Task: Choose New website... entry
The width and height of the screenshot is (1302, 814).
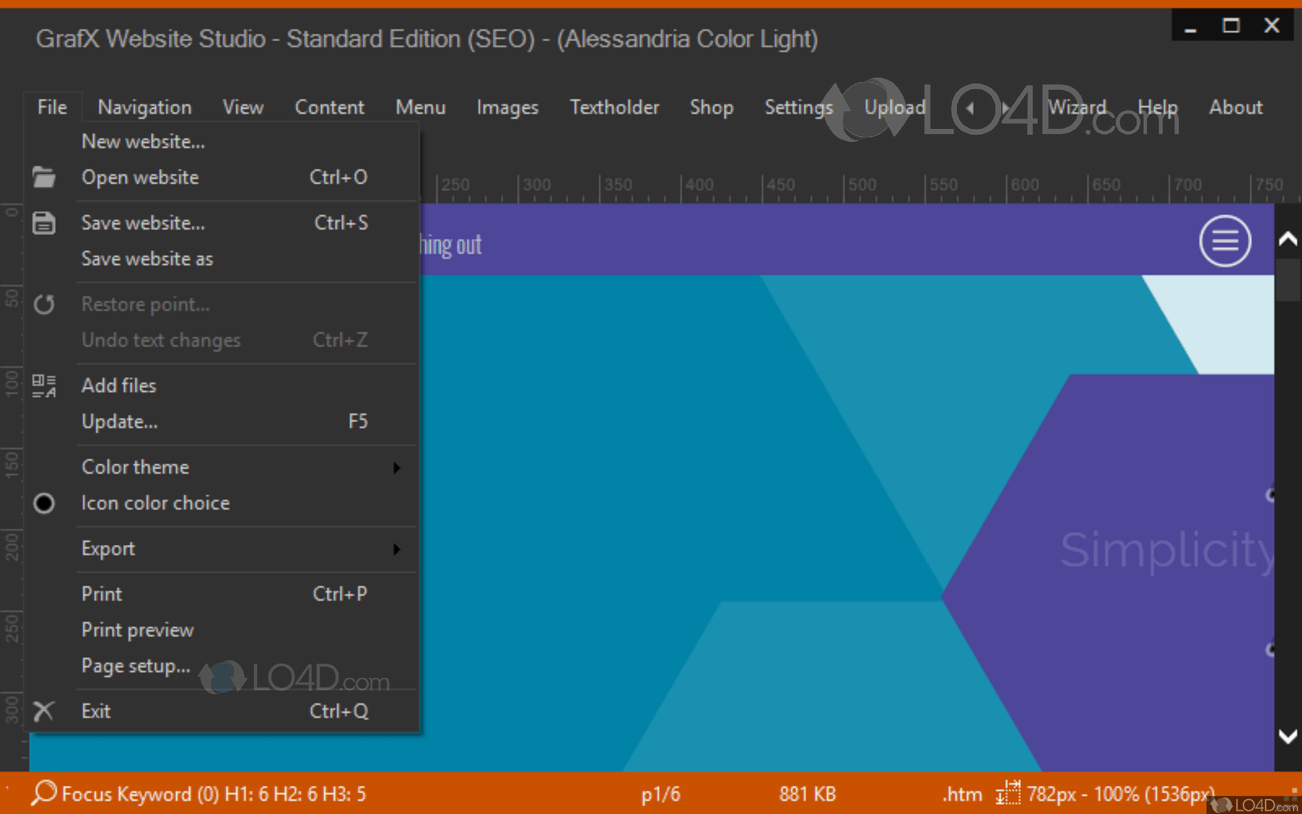Action: click(143, 141)
